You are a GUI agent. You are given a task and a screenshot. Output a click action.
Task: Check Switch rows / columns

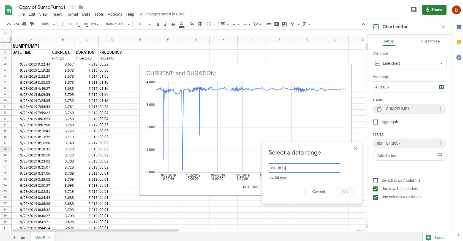click(x=375, y=181)
